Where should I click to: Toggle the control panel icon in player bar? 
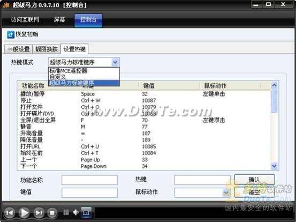(x=86, y=213)
